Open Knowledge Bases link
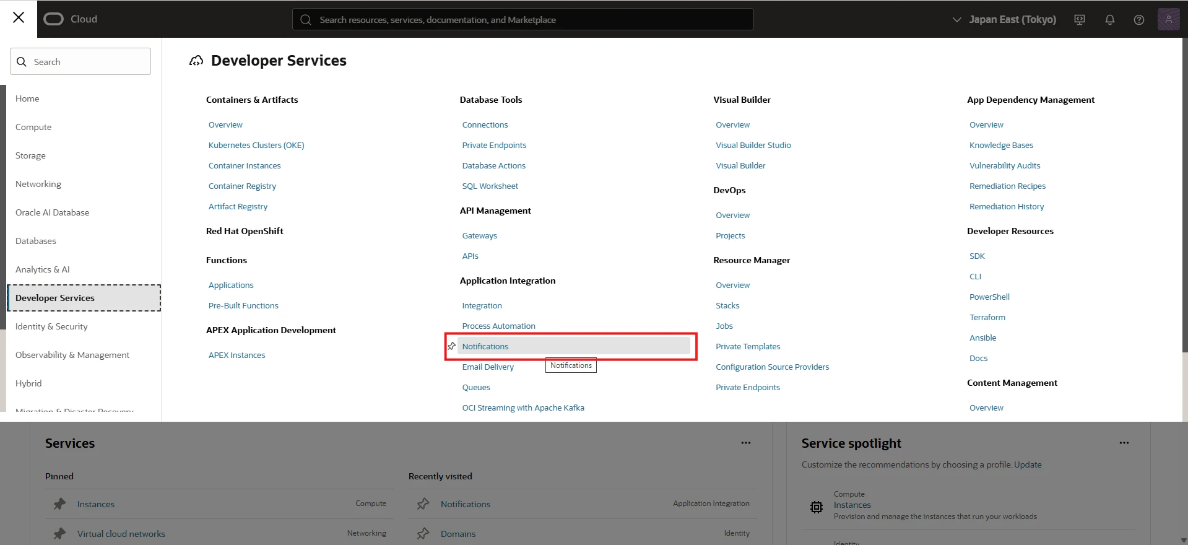The height and width of the screenshot is (545, 1188). 1001,145
